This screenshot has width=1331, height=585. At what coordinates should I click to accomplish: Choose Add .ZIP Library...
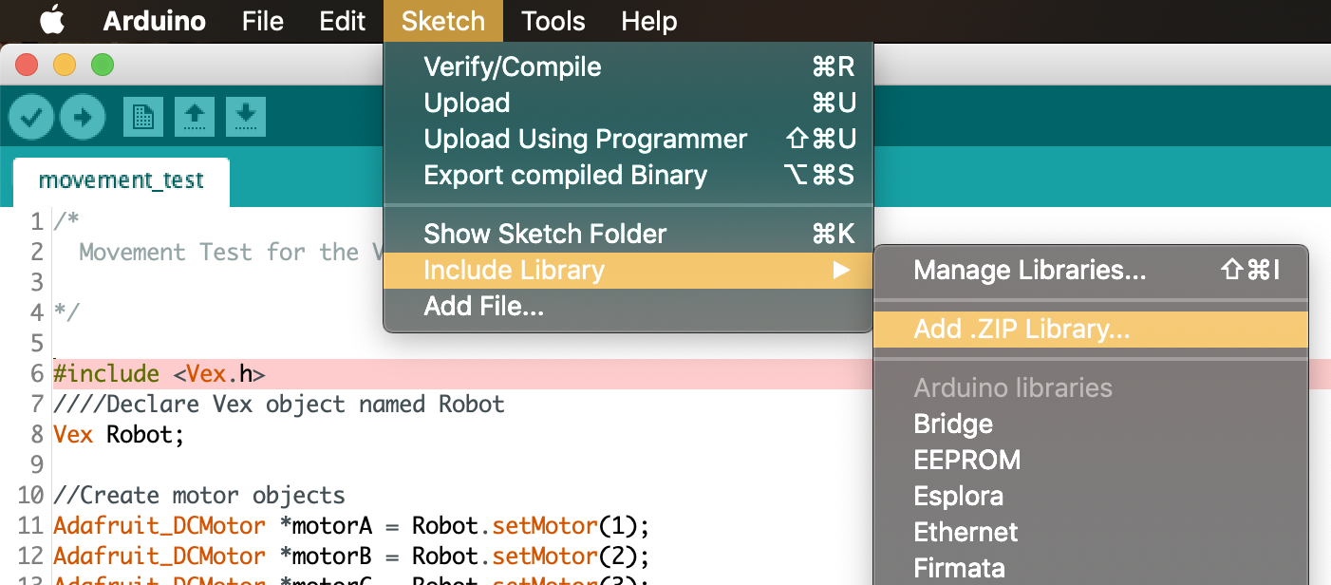[1091, 330]
